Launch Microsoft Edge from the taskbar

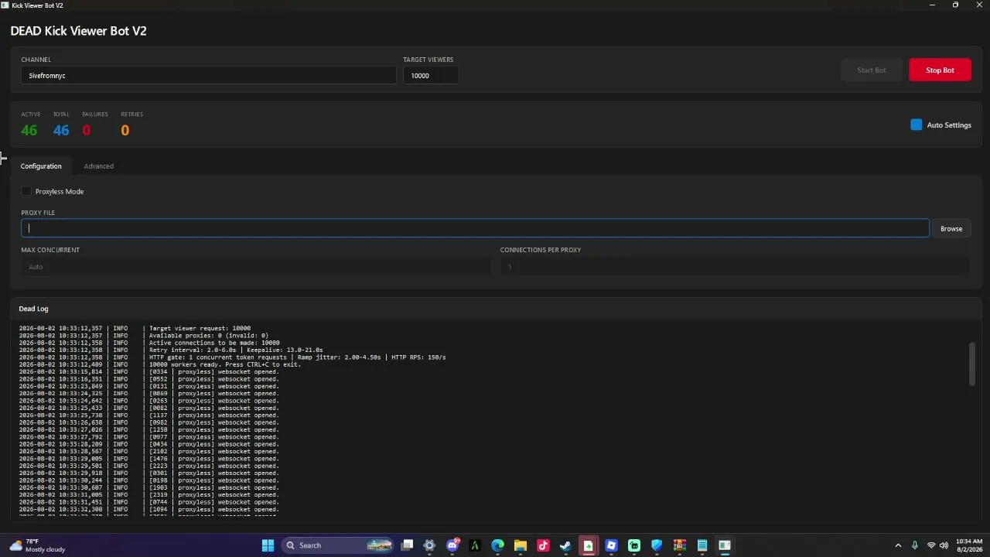498,545
